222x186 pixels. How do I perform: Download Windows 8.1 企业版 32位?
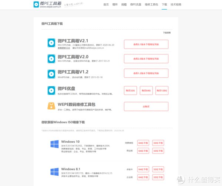158,177
